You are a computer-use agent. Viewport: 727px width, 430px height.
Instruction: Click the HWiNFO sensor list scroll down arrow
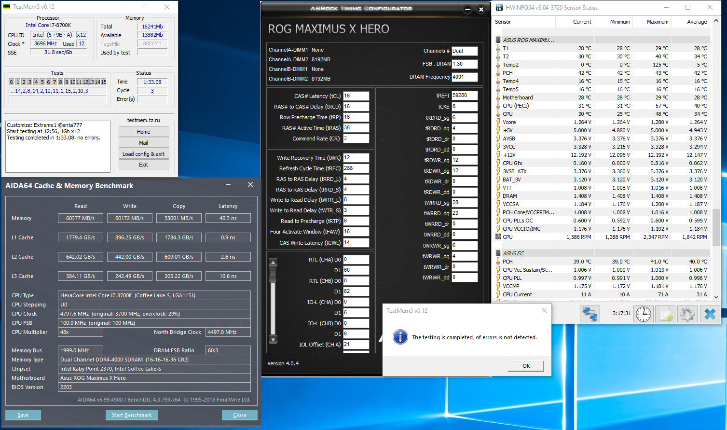coord(716,297)
